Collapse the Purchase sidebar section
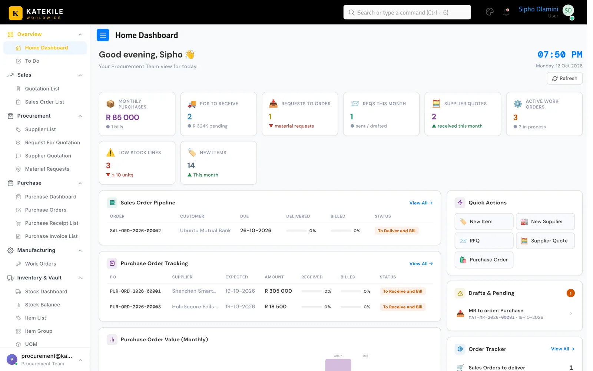 click(x=80, y=183)
